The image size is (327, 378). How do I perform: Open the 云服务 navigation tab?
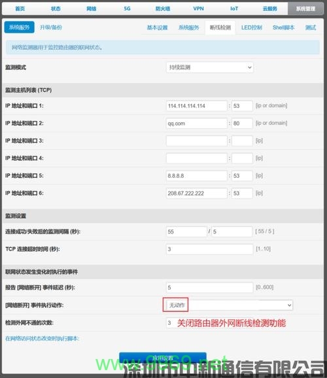pyautogui.click(x=270, y=9)
